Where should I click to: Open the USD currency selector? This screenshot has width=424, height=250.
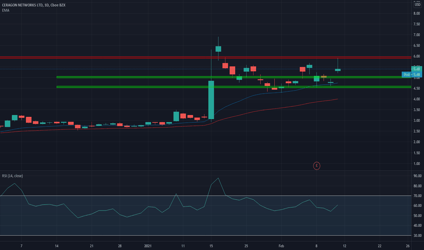(x=418, y=5)
